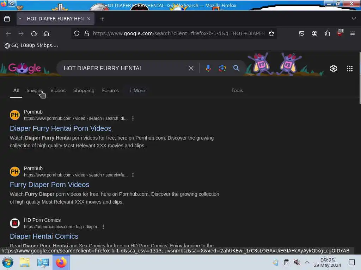Unmute via the volume tray icon
Viewport: 361px width, 270px height.
pyautogui.click(x=297, y=262)
